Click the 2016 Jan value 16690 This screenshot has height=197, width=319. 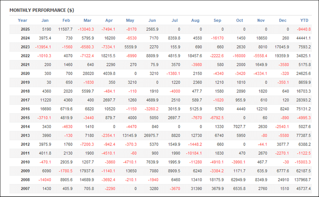click(x=46, y=109)
